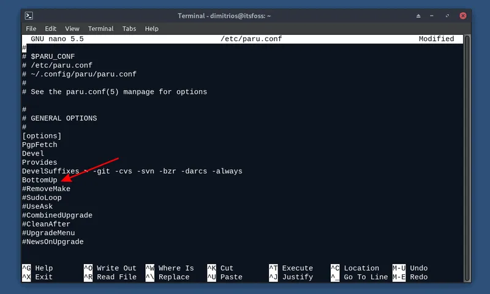Click the [options] section header text
The width and height of the screenshot is (490, 294).
42,135
